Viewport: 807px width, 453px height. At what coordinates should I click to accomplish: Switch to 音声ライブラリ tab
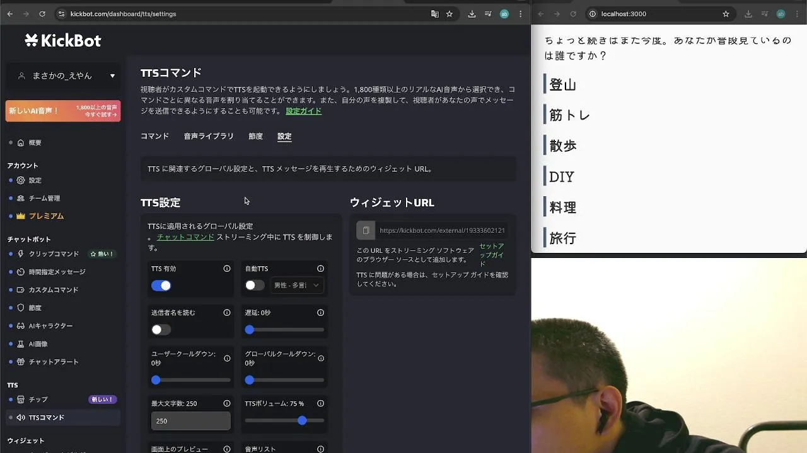(x=209, y=136)
